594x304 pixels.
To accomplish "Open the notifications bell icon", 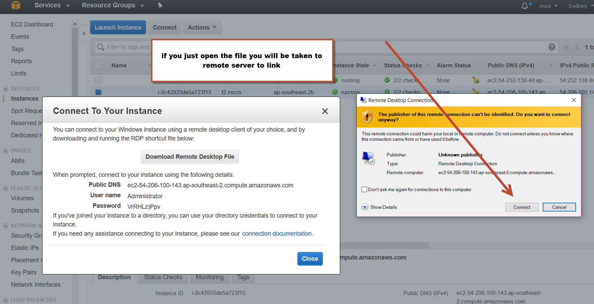I will (525, 6).
